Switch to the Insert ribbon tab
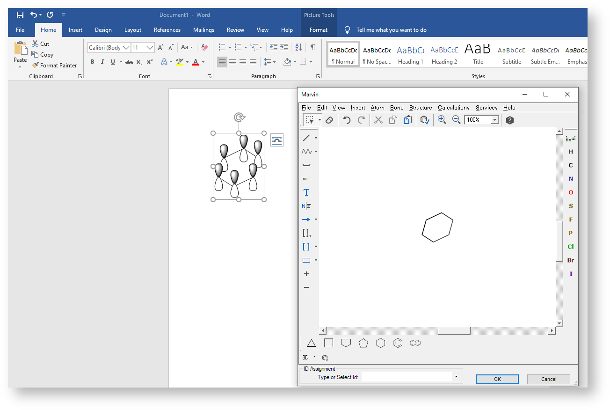Image resolution: width=610 pixels, height=410 pixels. (75, 30)
